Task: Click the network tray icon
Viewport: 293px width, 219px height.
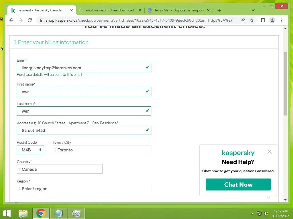Action: click(259, 214)
